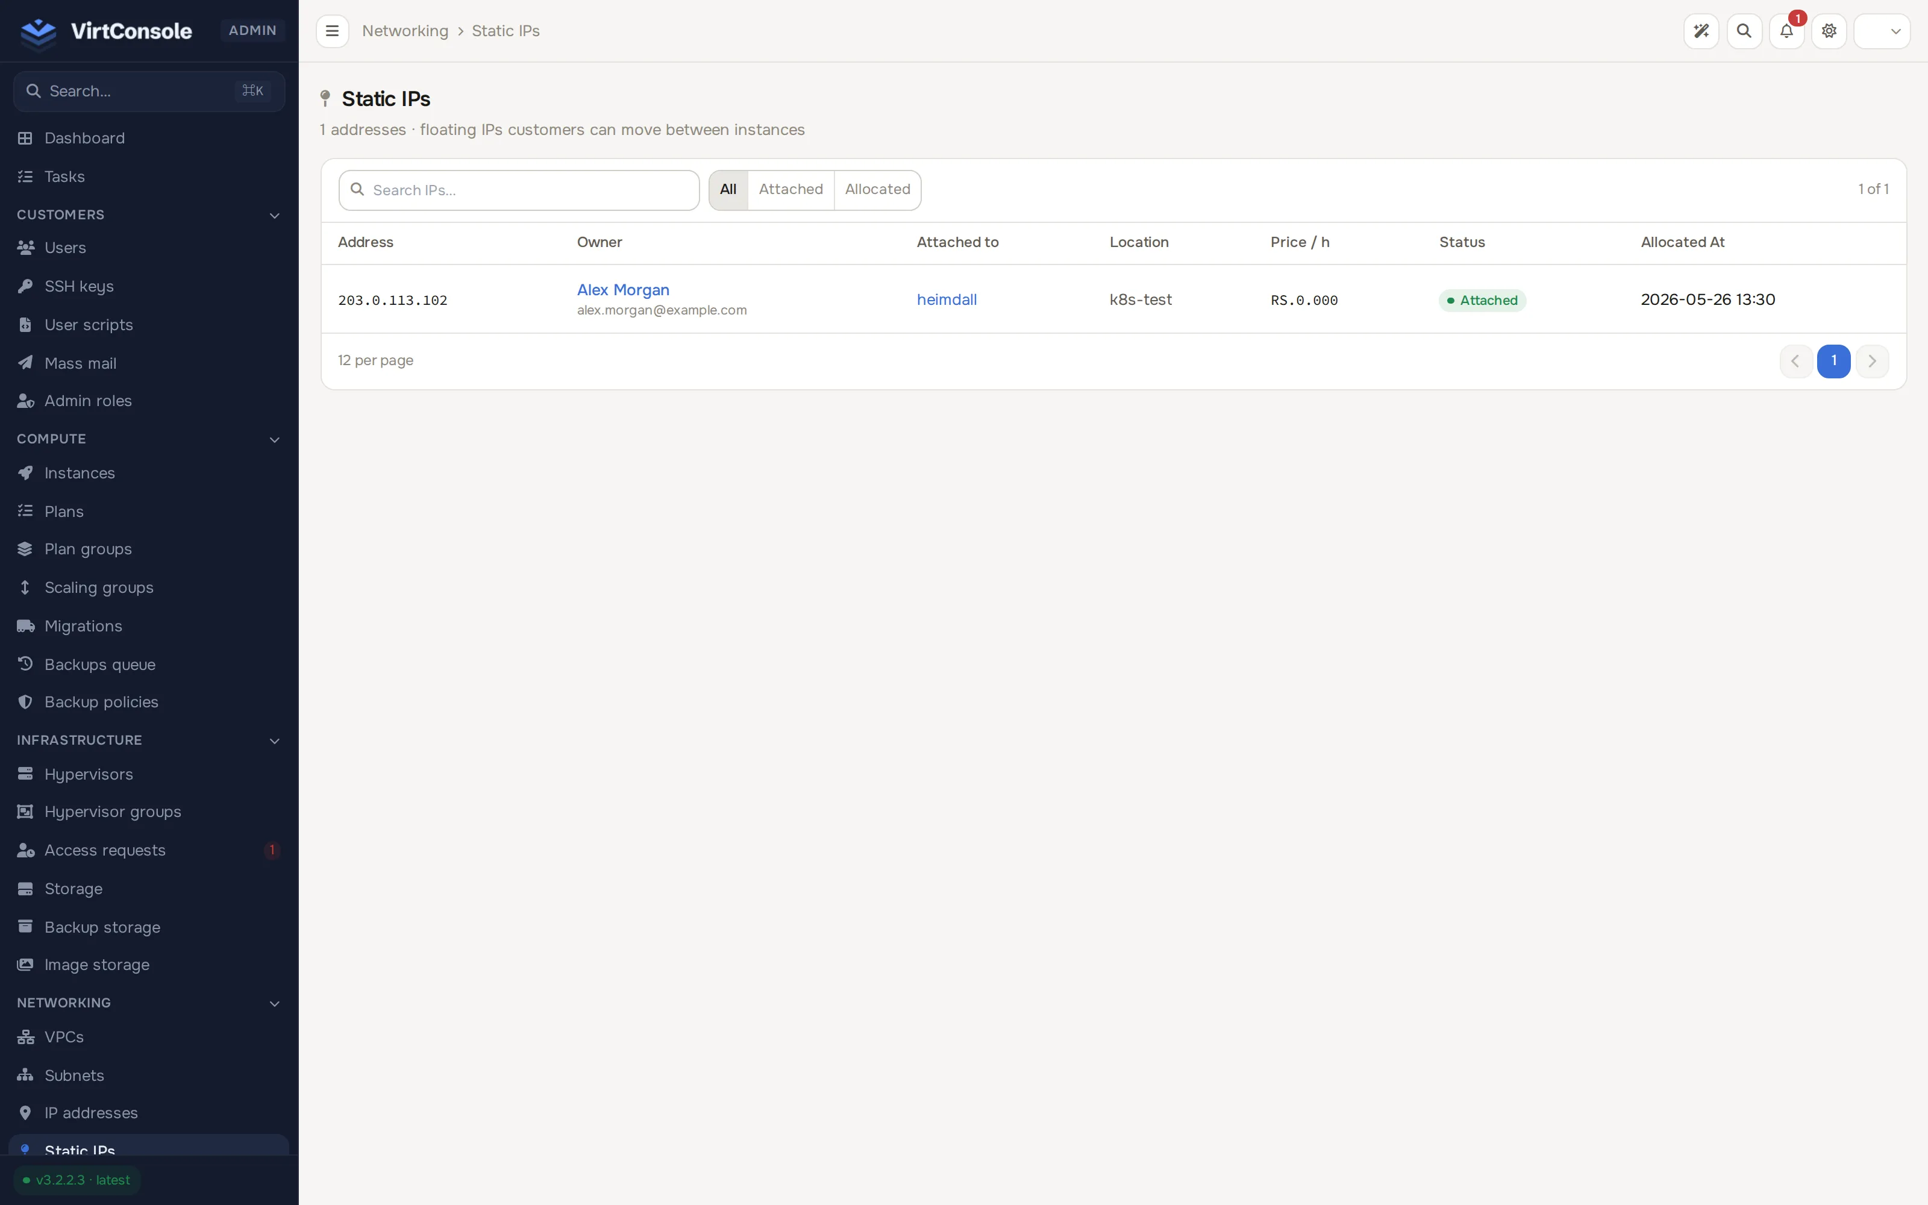Go to Tasks in the sidebar
This screenshot has width=1928, height=1205.
149,176
